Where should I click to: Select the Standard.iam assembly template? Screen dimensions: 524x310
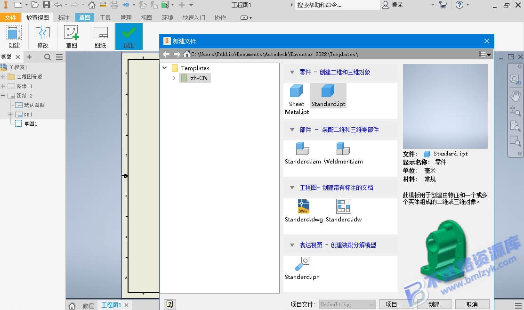click(303, 153)
